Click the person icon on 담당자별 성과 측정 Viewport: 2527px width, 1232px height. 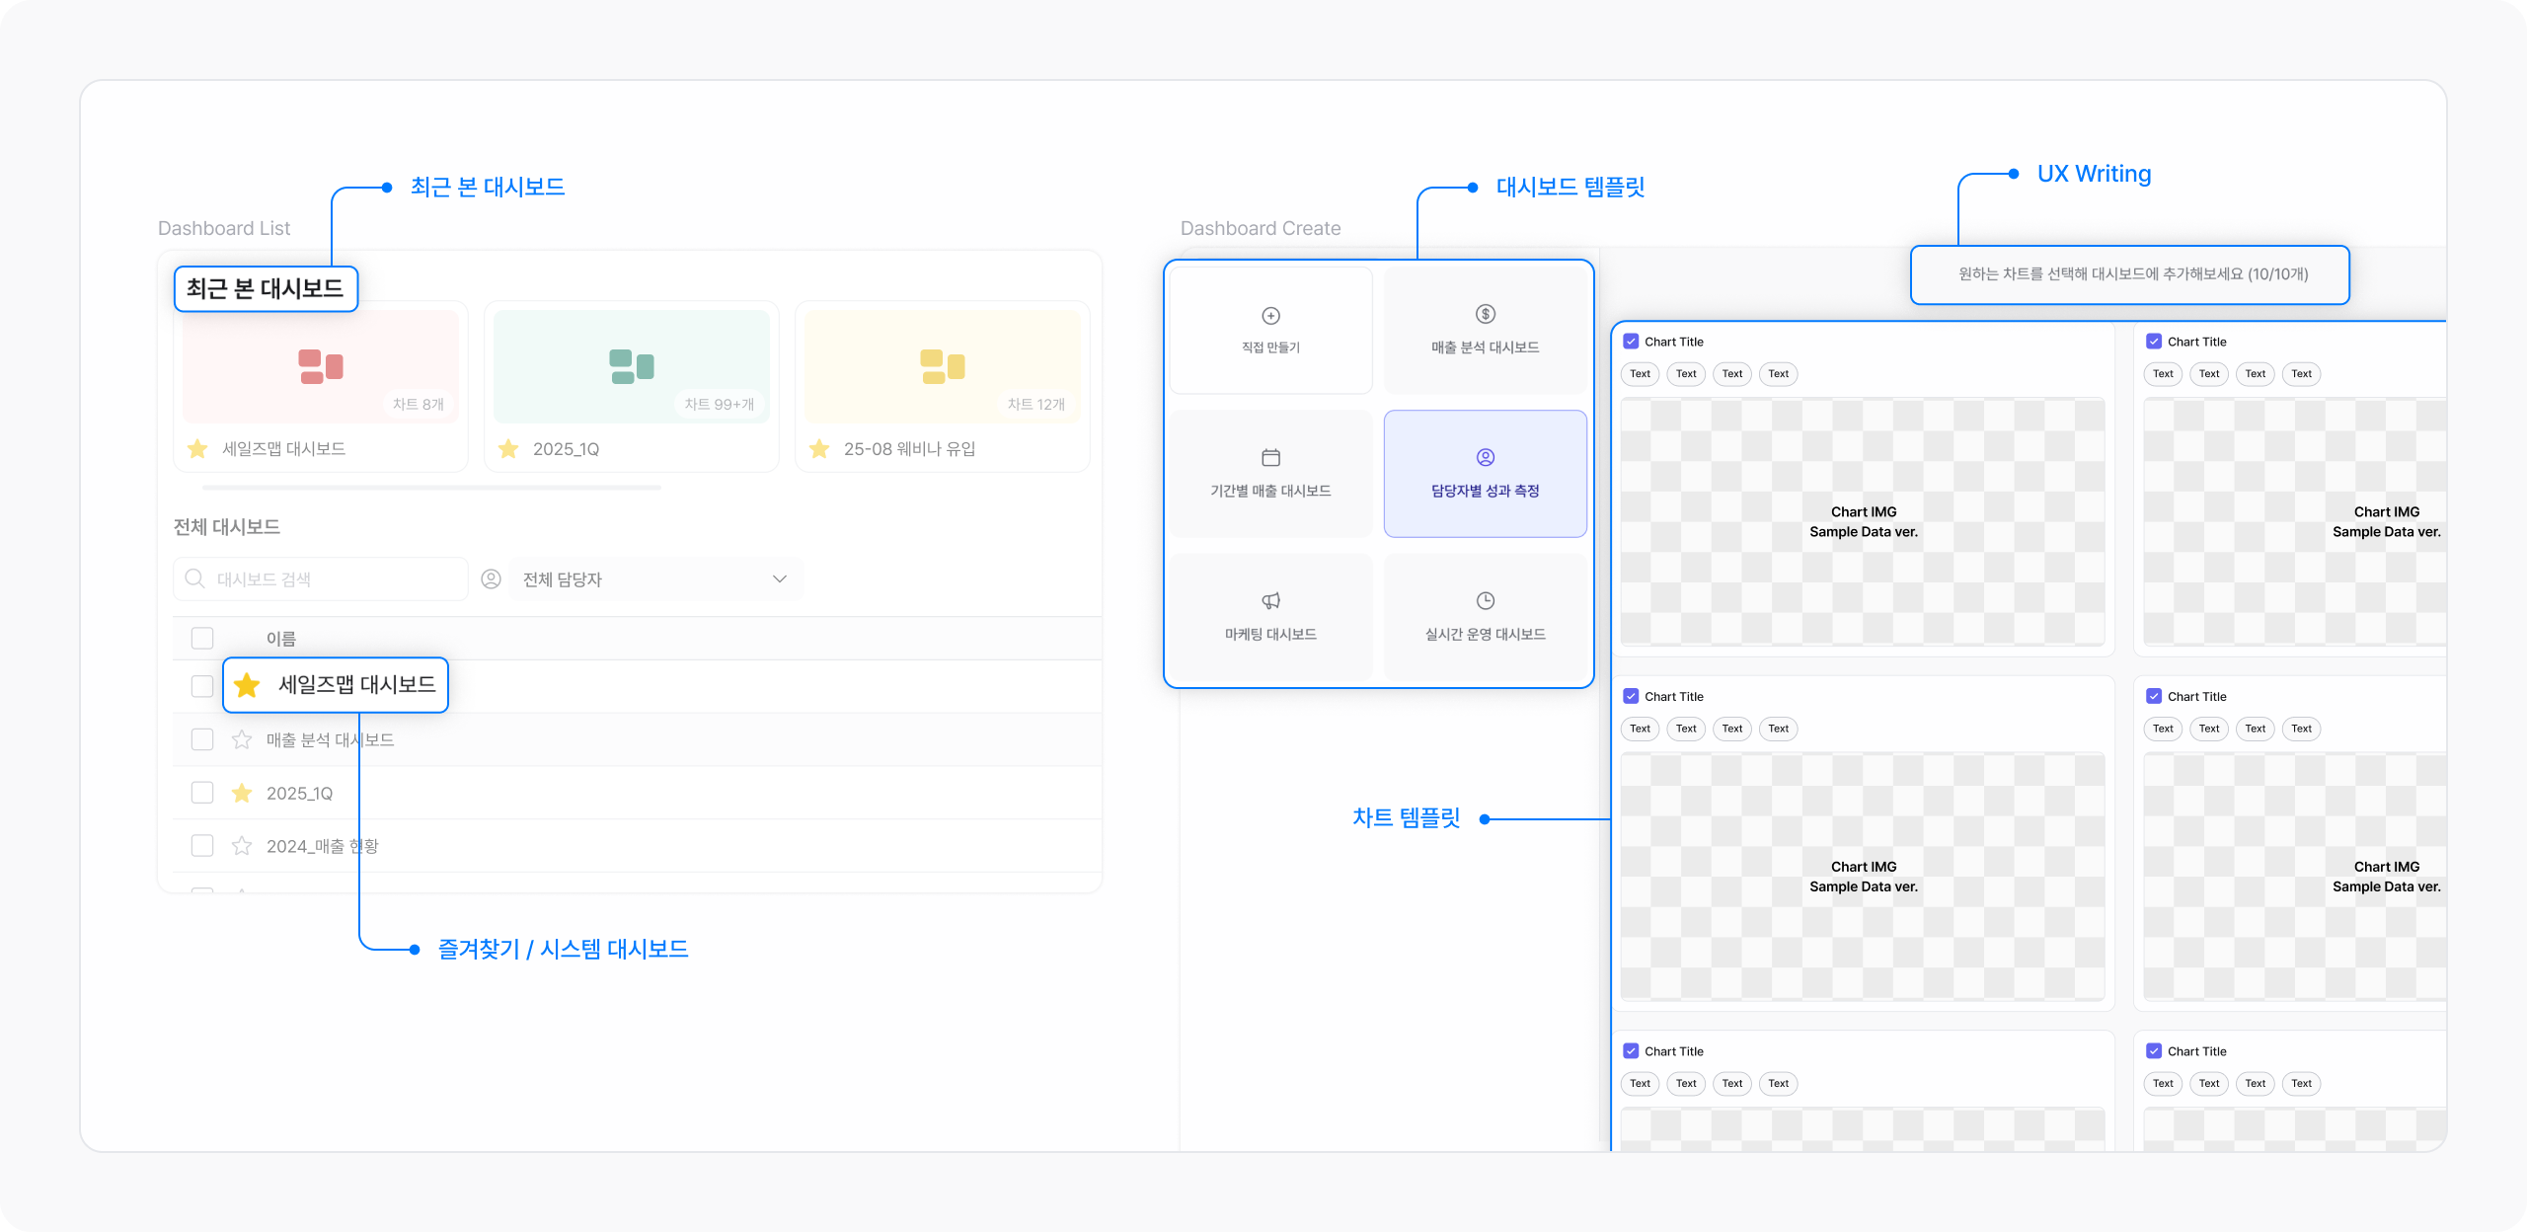pos(1485,457)
